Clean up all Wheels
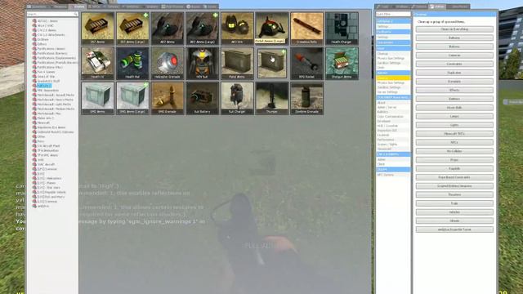 click(x=454, y=220)
